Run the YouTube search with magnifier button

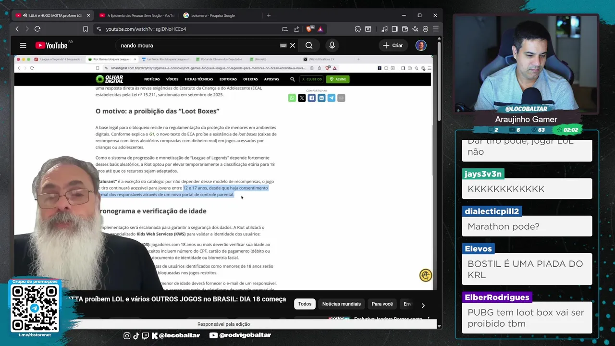tap(309, 45)
